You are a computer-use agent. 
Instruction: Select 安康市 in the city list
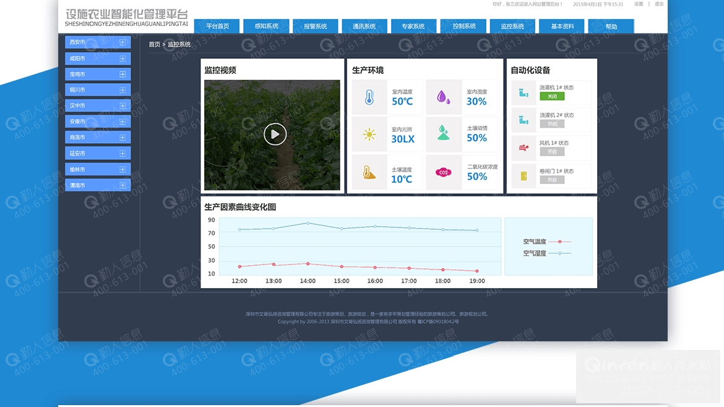[x=98, y=121]
